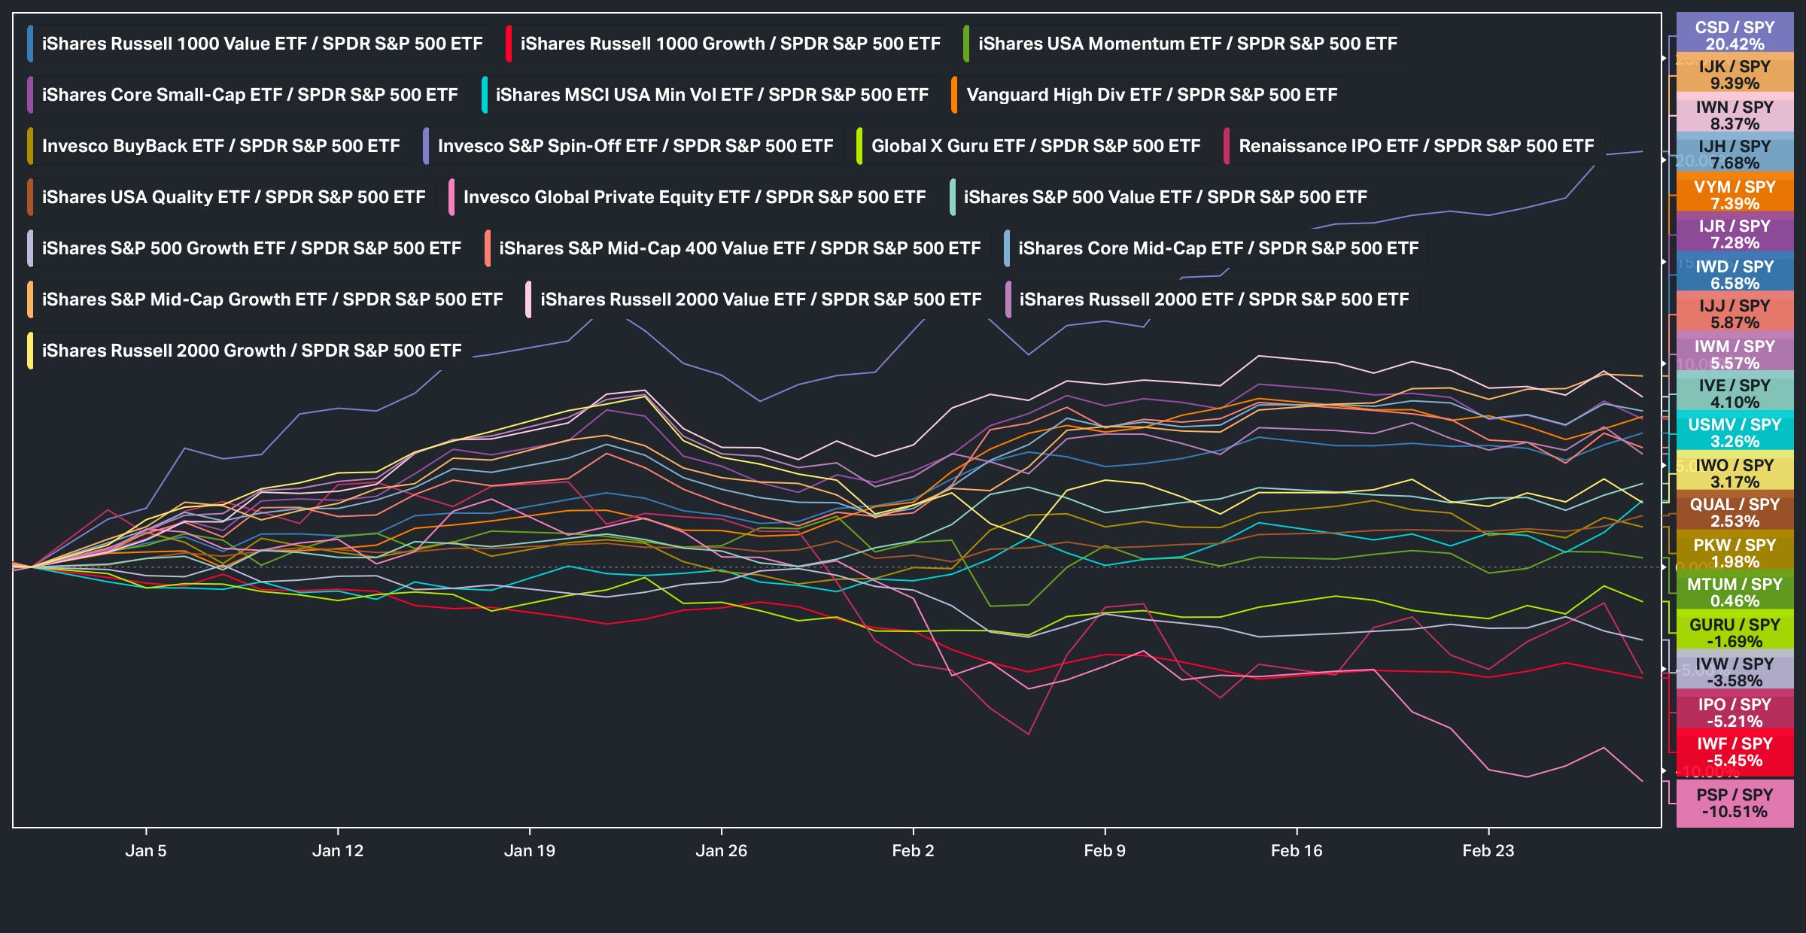Click the IWF / SPY -5.45% label
Viewport: 1806px width, 933px height.
[x=1735, y=752]
